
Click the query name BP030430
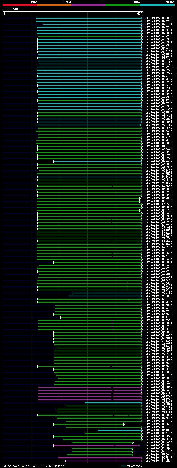pos(11,9)
